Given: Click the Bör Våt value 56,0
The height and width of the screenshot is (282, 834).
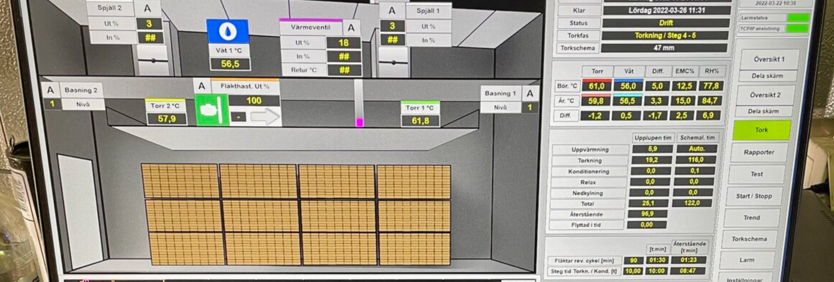Looking at the screenshot, I should coord(628,86).
